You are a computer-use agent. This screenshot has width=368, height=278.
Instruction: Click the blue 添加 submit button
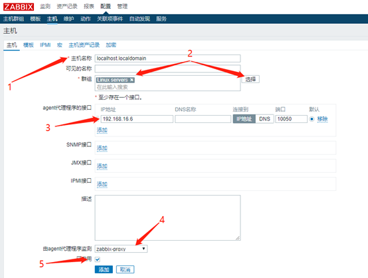pos(104,269)
